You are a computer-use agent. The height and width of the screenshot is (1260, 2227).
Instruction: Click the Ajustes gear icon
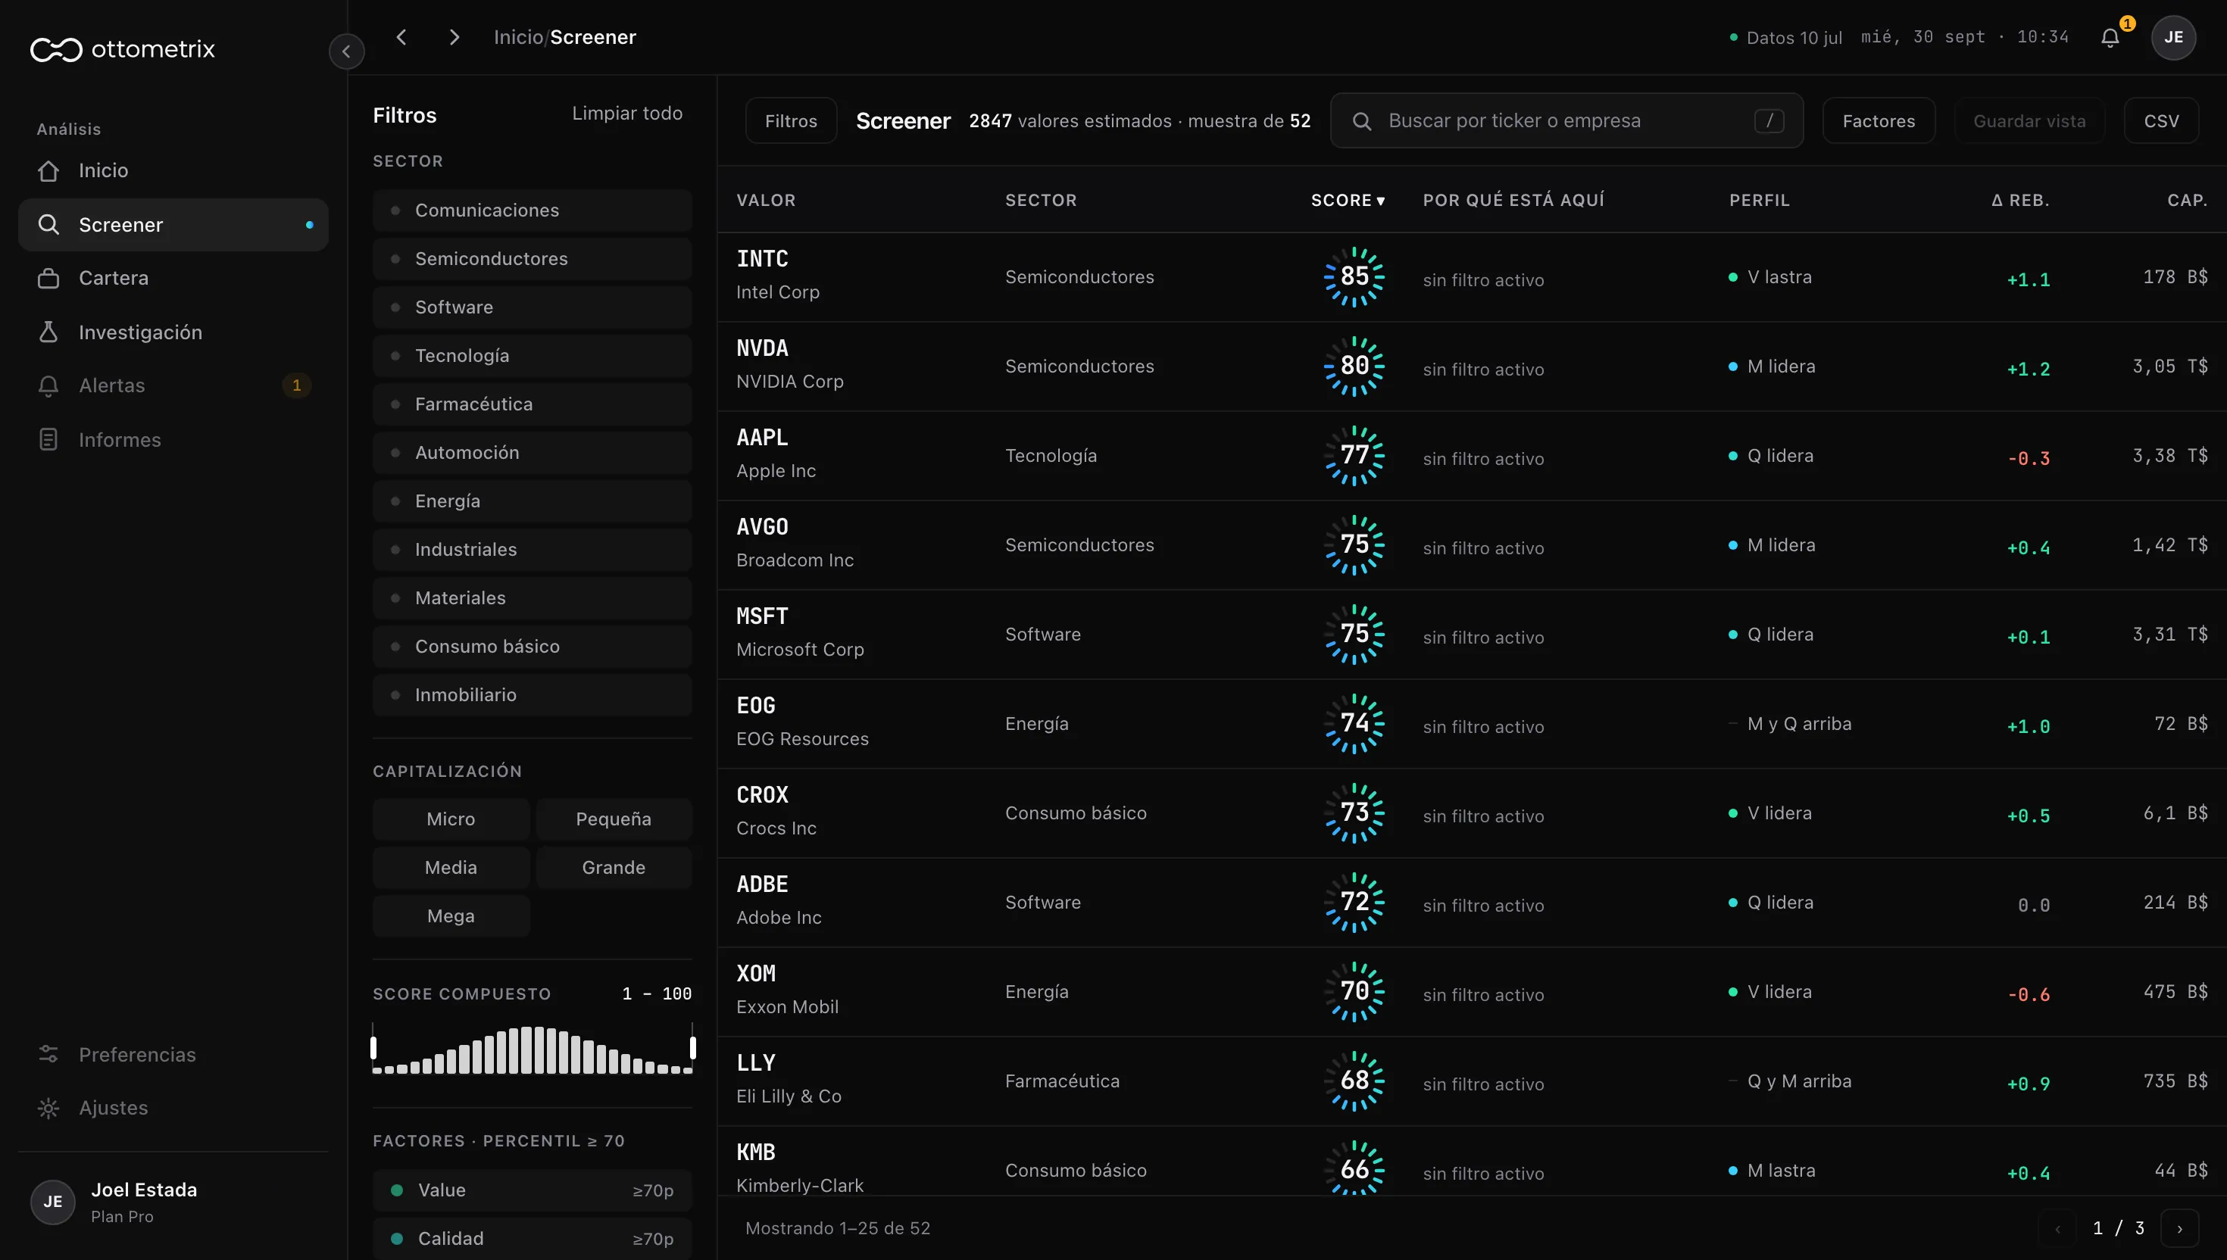coord(48,1108)
